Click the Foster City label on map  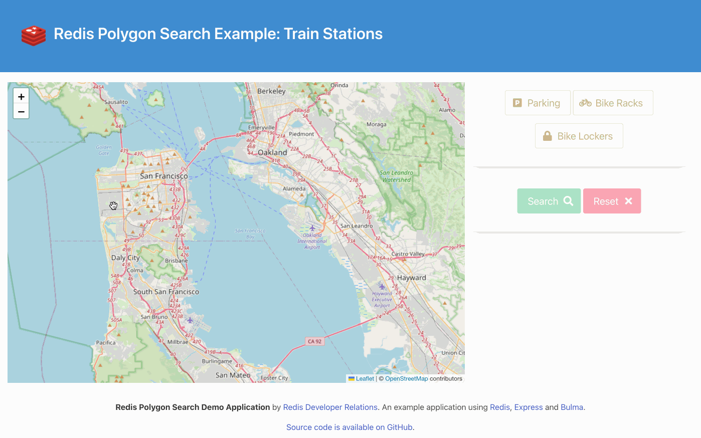point(274,378)
